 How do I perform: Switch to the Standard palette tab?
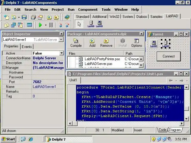[82, 17]
